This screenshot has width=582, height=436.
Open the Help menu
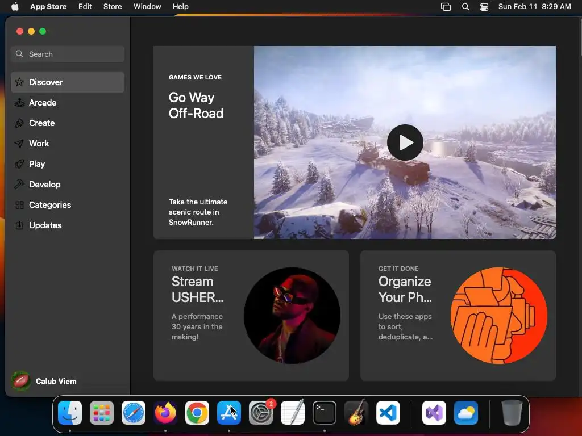pos(180,6)
